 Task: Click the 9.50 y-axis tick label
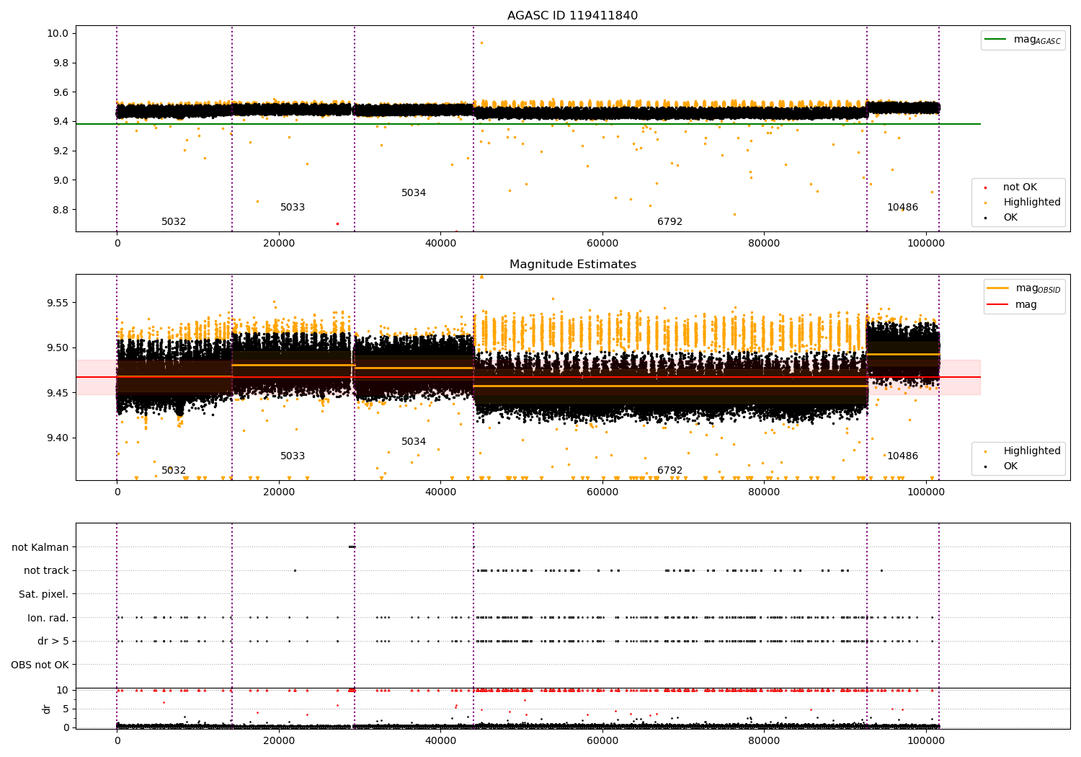[58, 348]
